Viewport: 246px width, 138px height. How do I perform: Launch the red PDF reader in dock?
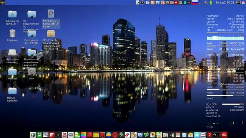[102, 135]
